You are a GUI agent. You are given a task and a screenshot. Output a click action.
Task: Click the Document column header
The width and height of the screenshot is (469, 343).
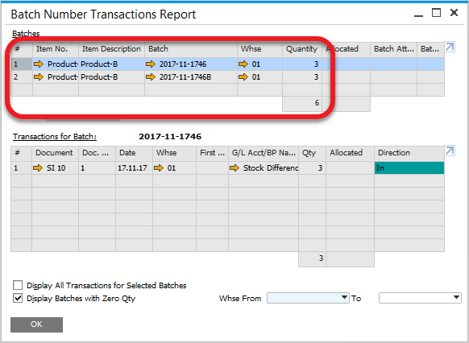click(x=55, y=153)
